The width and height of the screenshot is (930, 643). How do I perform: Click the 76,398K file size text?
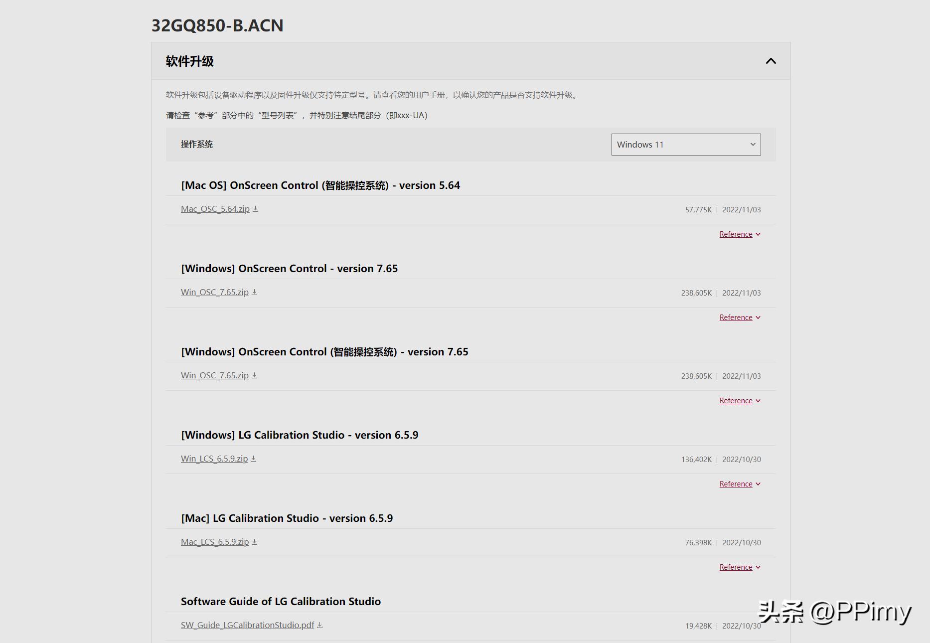coord(698,543)
